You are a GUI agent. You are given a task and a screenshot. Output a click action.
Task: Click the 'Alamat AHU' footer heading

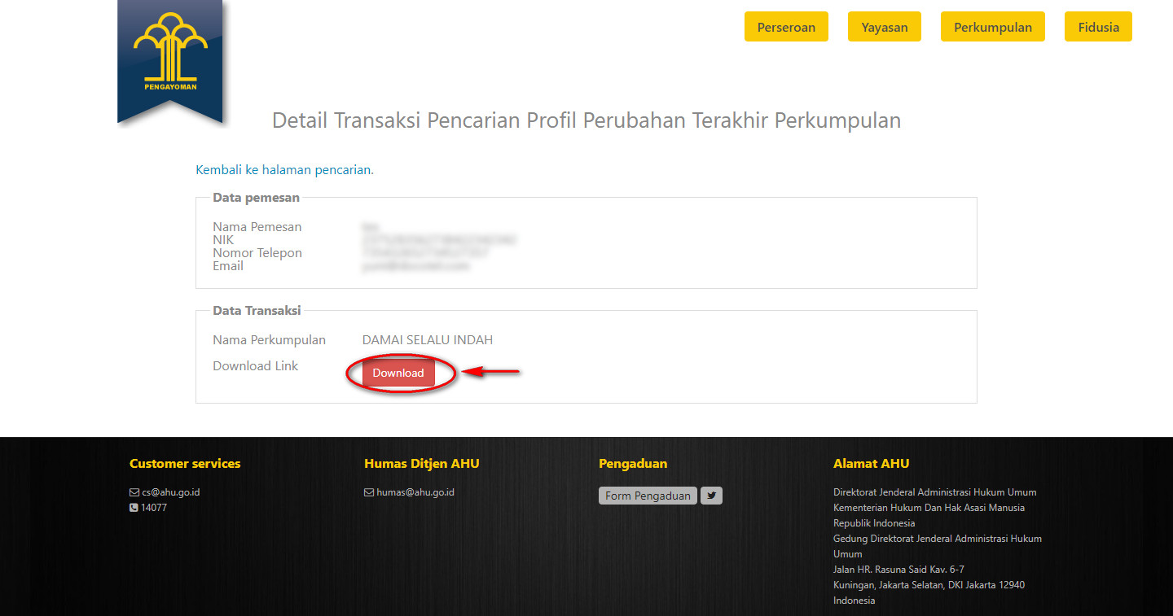[x=871, y=464]
